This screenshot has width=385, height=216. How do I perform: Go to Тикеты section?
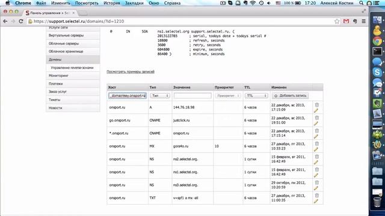(x=73, y=100)
